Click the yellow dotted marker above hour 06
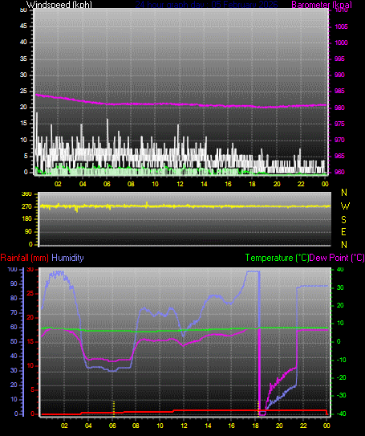 click(114, 409)
